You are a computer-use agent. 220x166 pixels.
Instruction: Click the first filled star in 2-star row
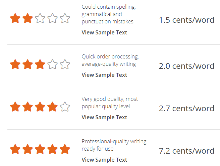click(15, 18)
